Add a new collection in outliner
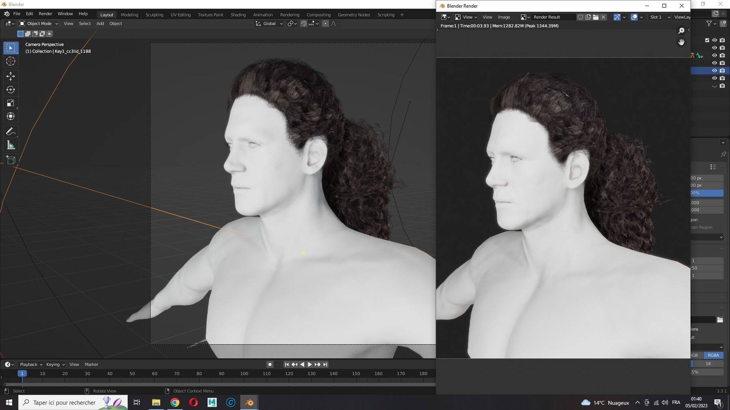Image resolution: width=730 pixels, height=410 pixels. tap(723, 24)
